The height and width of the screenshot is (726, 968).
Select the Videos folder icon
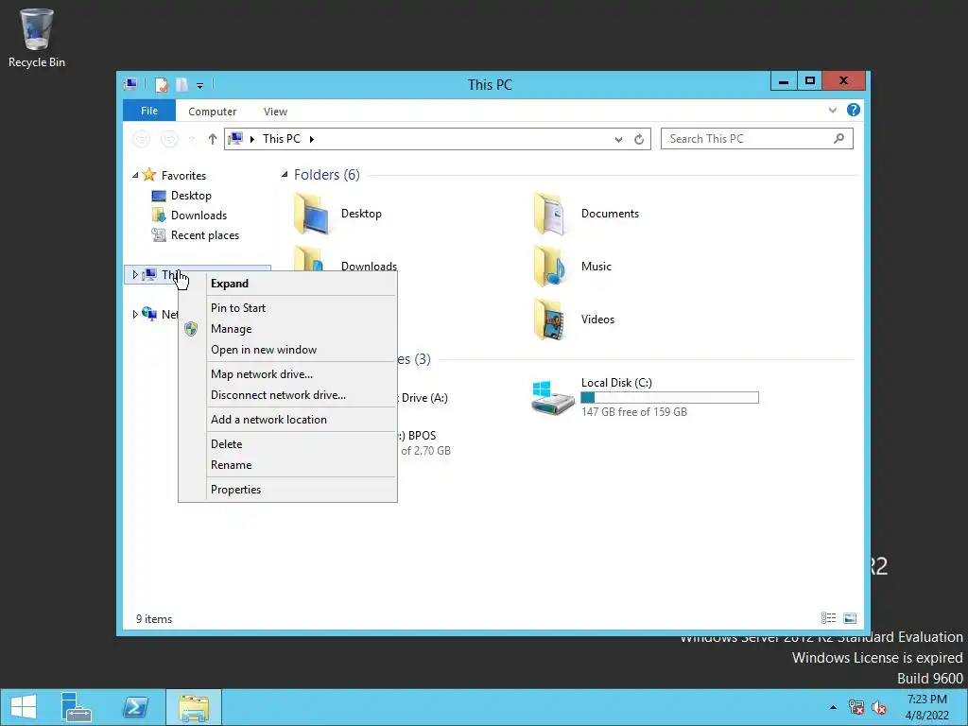pos(549,320)
